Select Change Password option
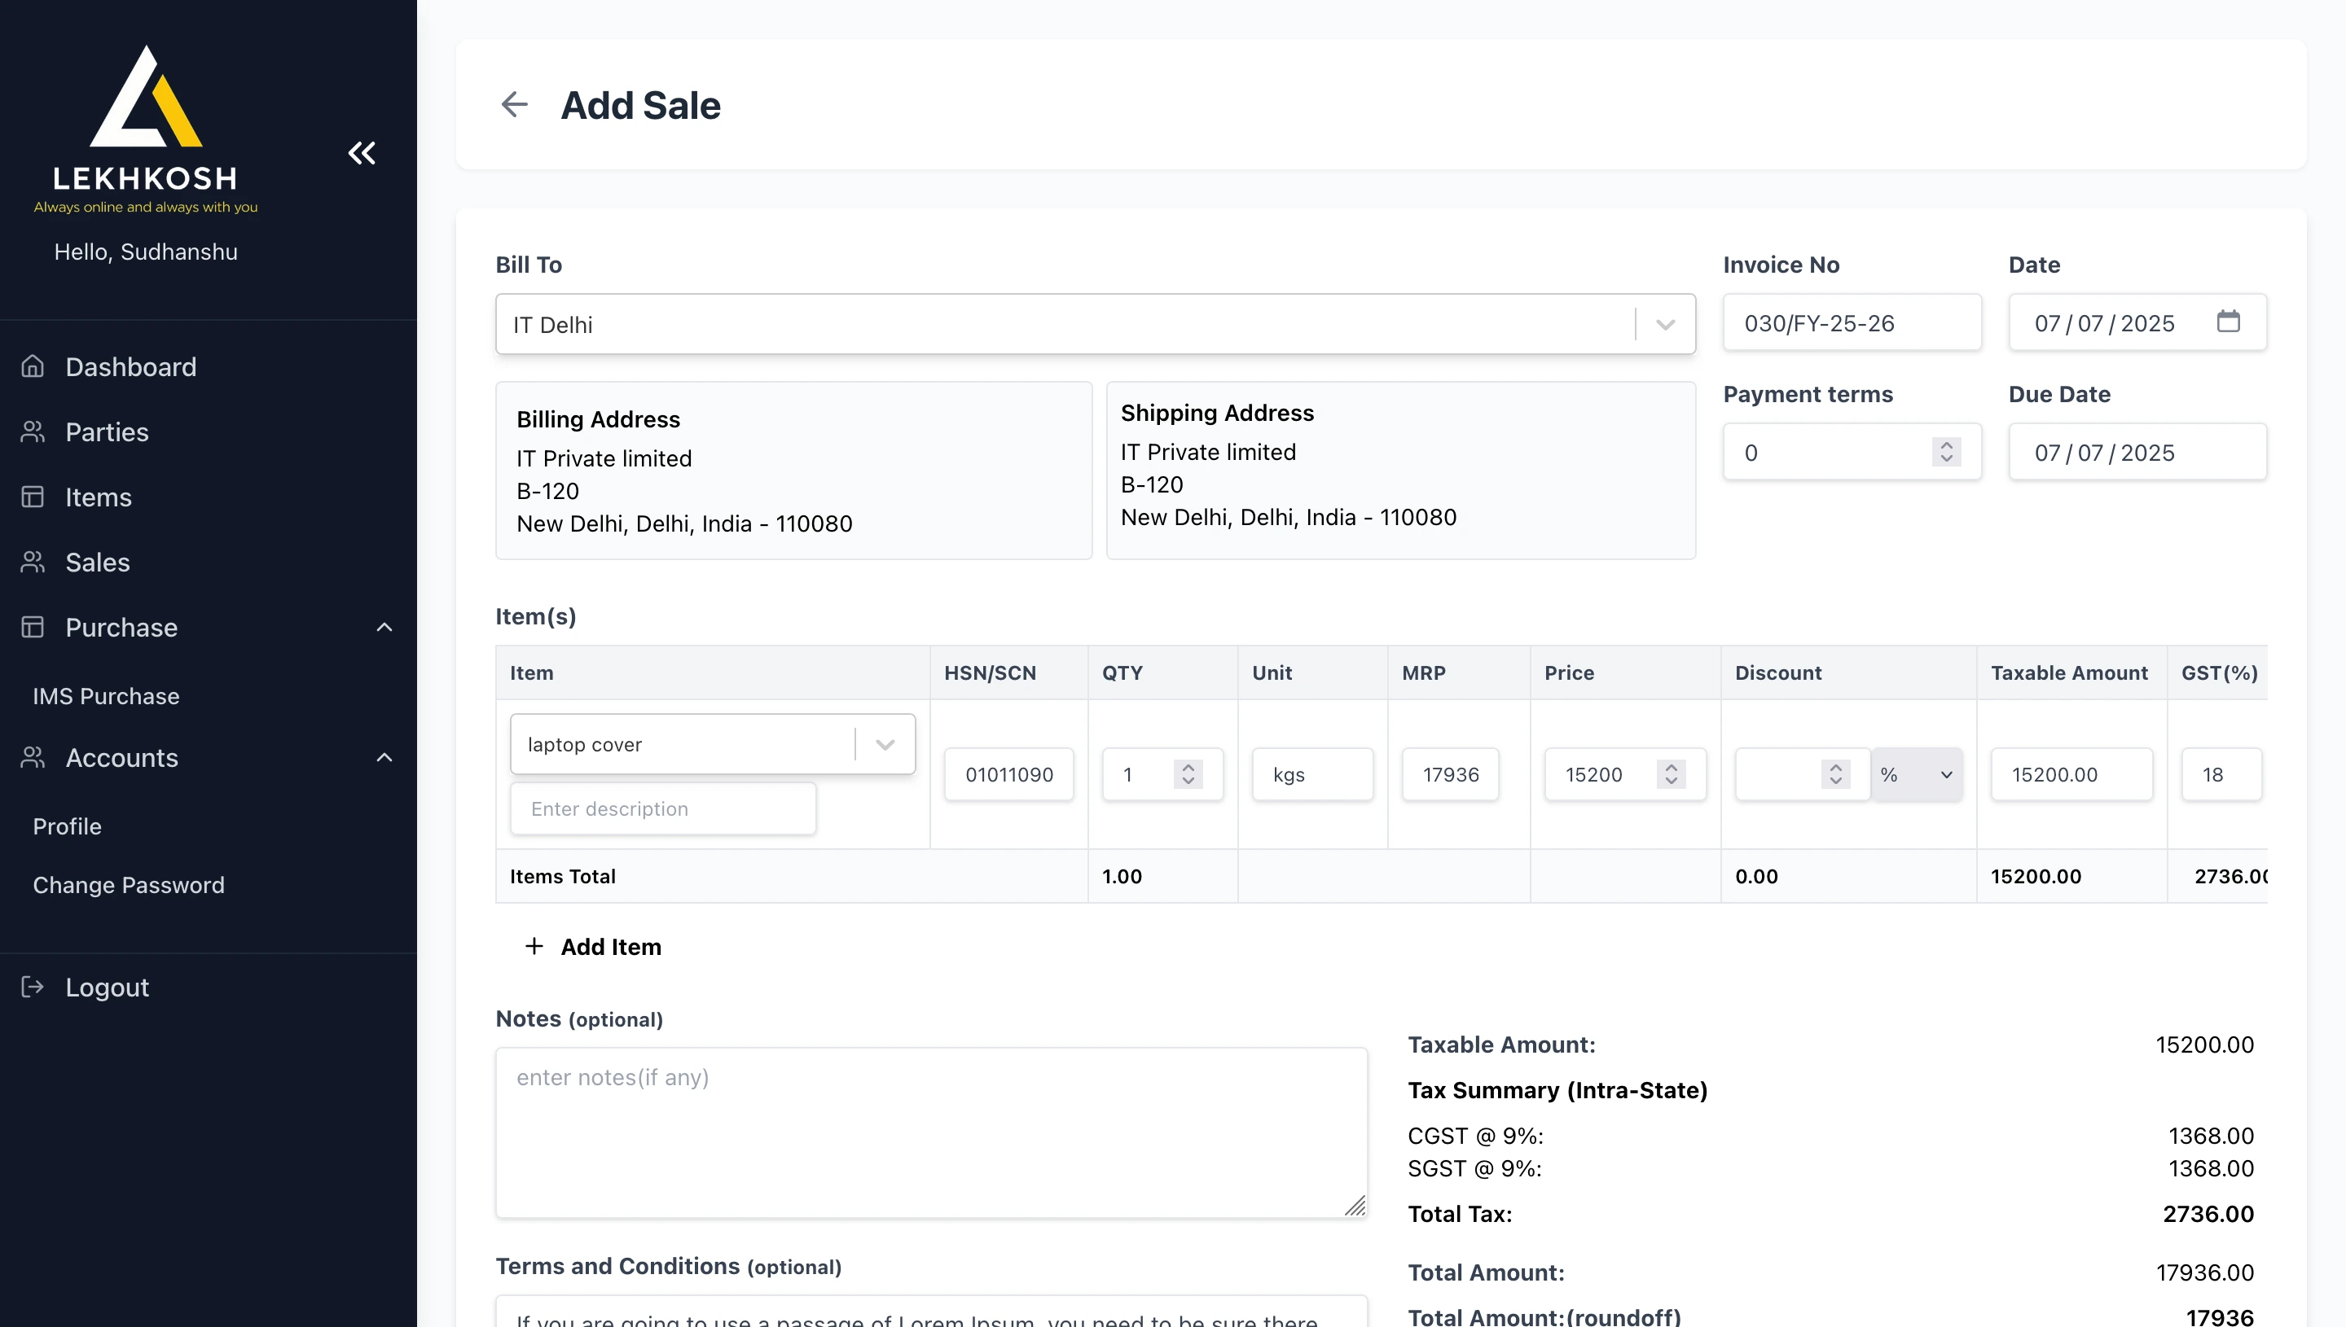The image size is (2346, 1327). tap(129, 885)
